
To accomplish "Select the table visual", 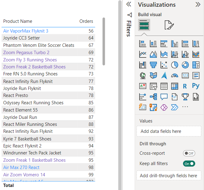I will (x=164, y=86).
